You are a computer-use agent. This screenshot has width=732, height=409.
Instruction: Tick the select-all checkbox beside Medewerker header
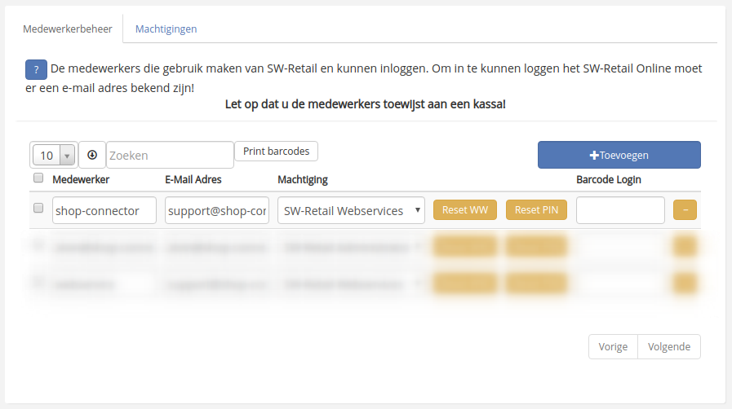[x=38, y=178]
